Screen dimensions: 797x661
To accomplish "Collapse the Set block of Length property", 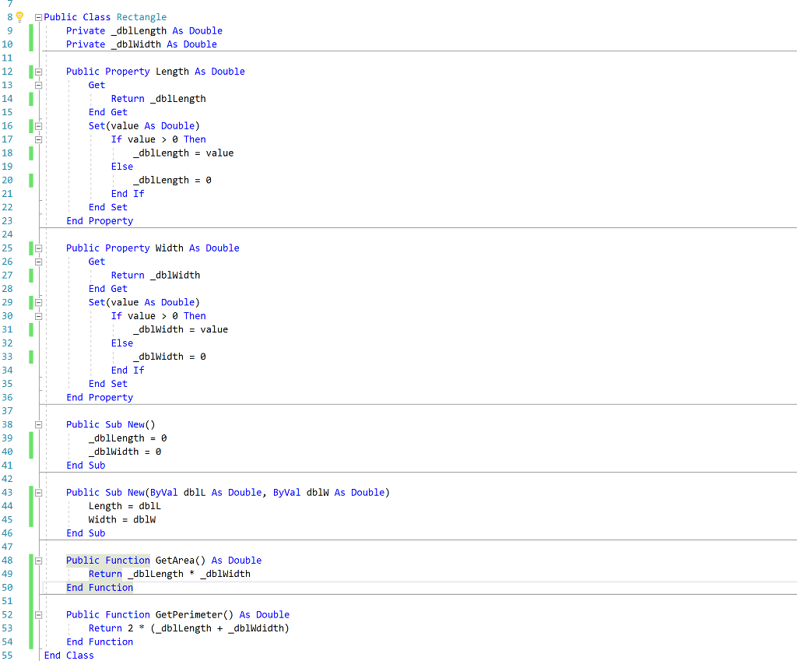I will tap(38, 126).
